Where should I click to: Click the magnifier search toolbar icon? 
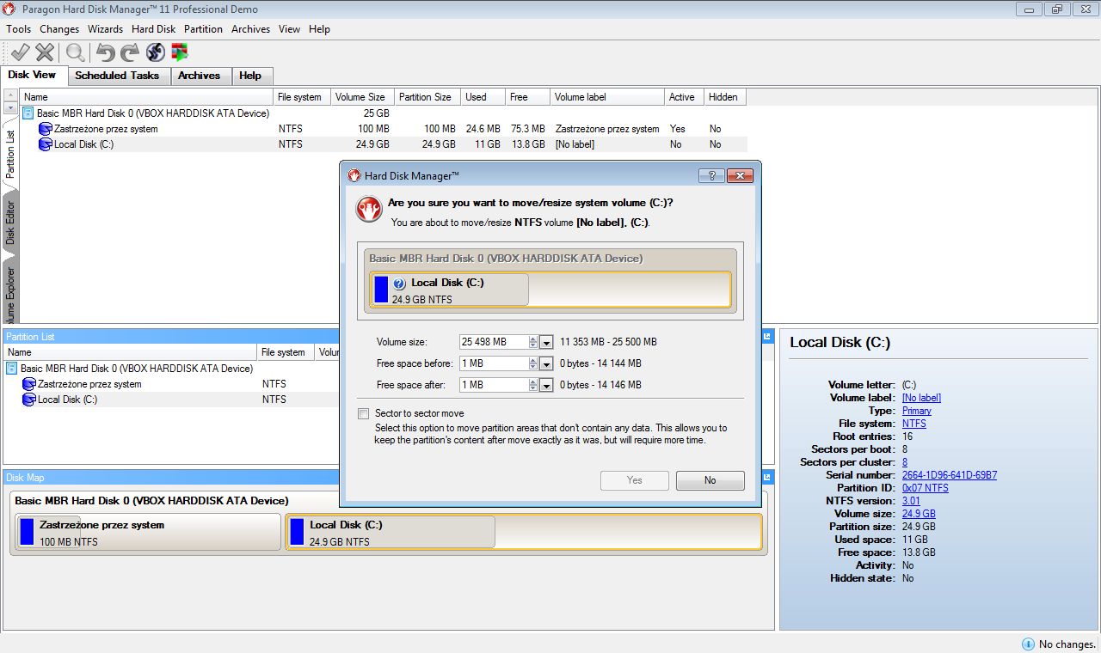[x=76, y=52]
